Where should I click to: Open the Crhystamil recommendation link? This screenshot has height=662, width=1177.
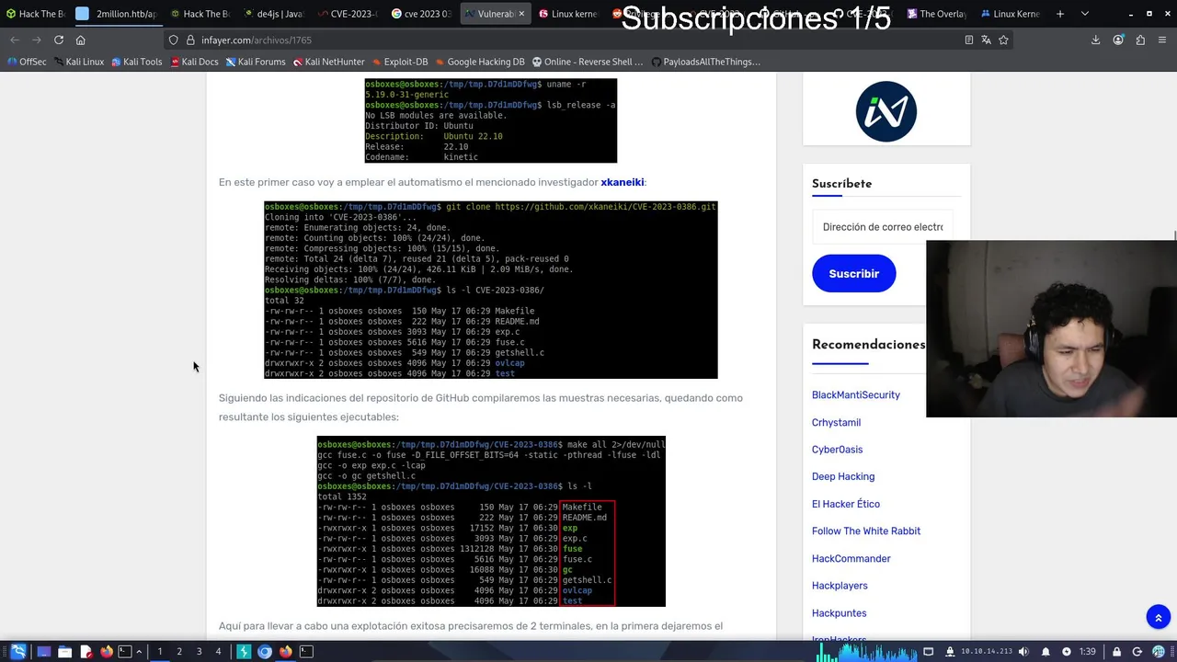(x=836, y=423)
